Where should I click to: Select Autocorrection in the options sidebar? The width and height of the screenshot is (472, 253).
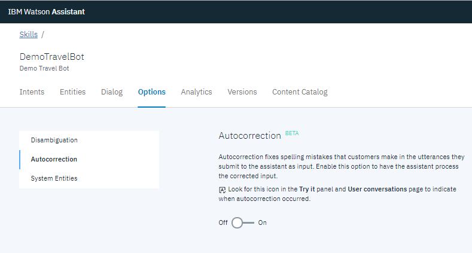[x=89, y=160]
